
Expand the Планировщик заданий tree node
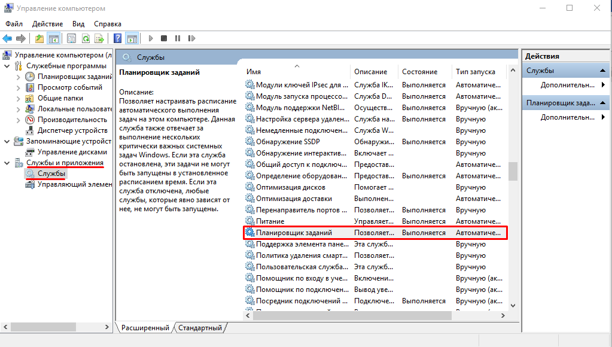(18, 77)
